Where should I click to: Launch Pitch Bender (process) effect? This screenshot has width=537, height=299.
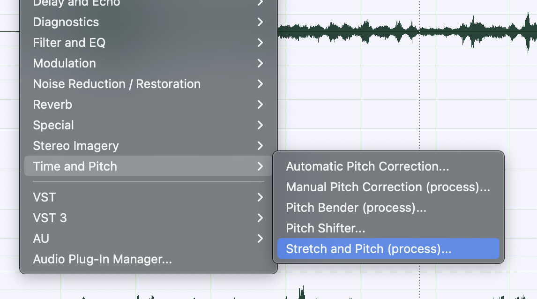click(x=388, y=208)
